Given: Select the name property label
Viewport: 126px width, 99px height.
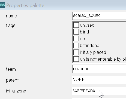Looking at the screenshot, I should (x=11, y=16).
